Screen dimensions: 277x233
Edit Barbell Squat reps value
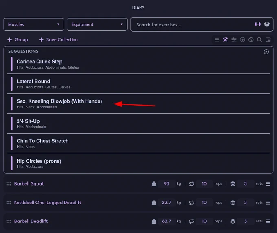tap(204, 184)
